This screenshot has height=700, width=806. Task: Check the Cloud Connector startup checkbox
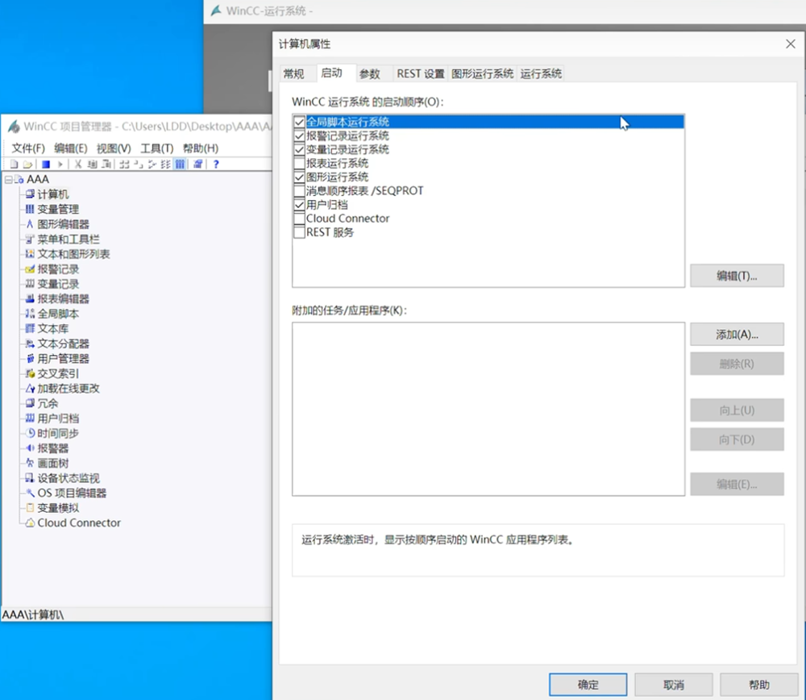pyautogui.click(x=300, y=219)
